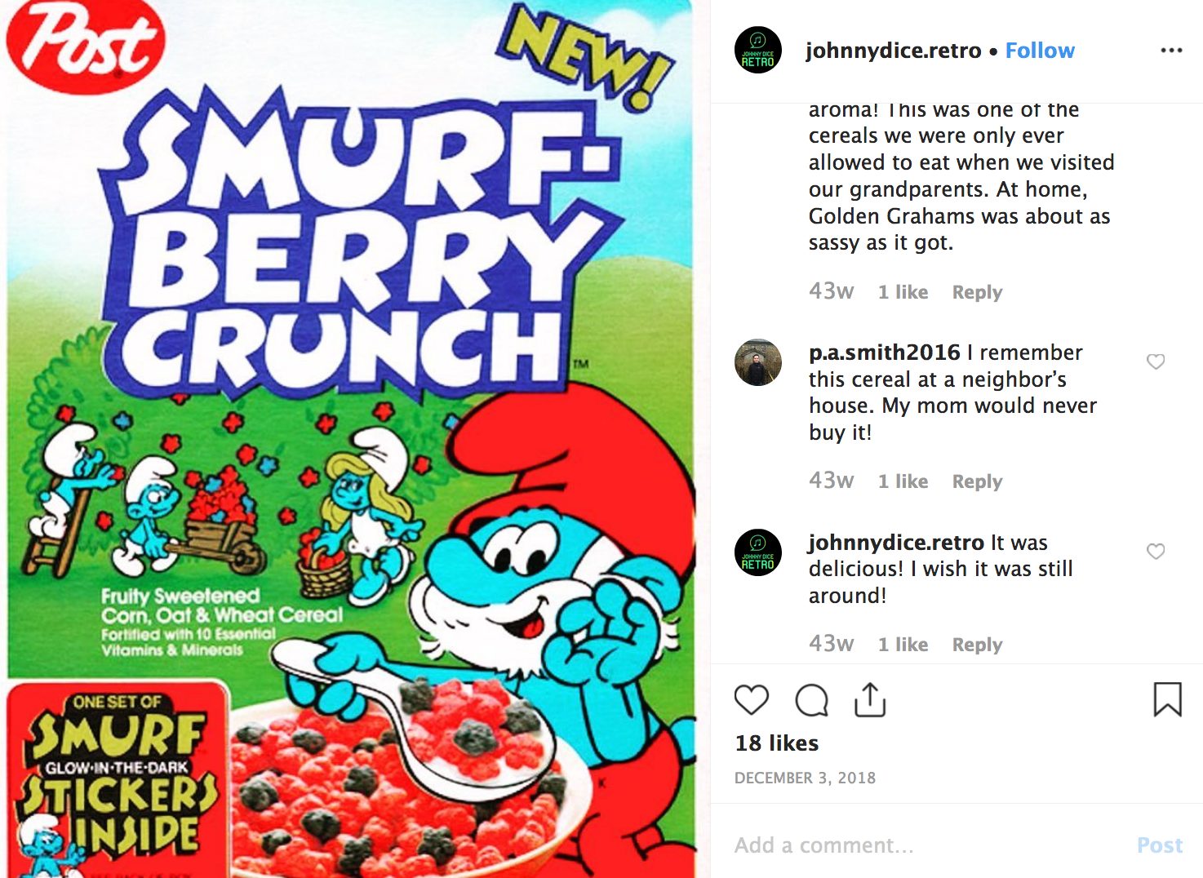Viewport: 1203px width, 878px height.
Task: Open the p.a.smith2016 username link
Action: (885, 353)
